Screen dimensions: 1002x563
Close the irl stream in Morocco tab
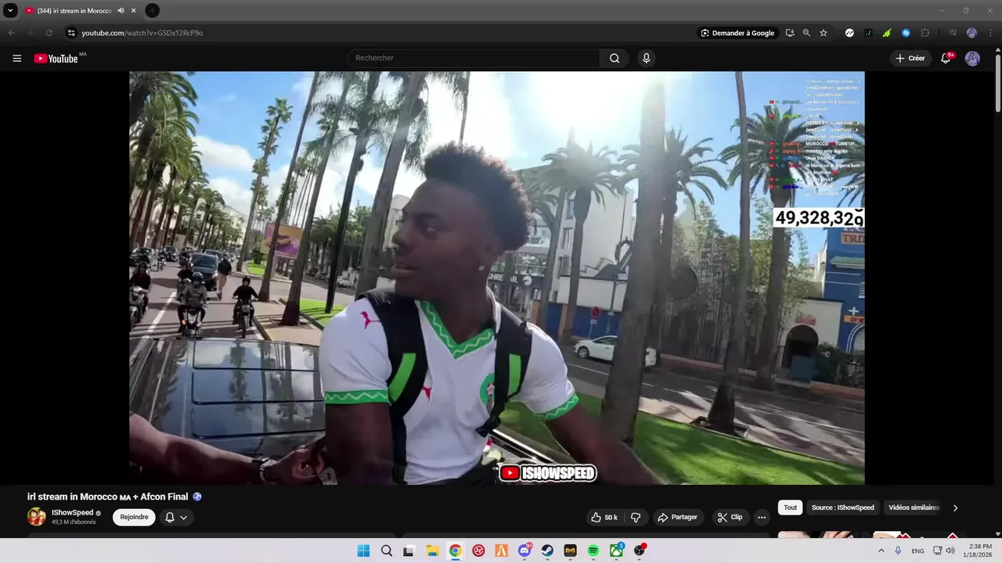pos(134,11)
